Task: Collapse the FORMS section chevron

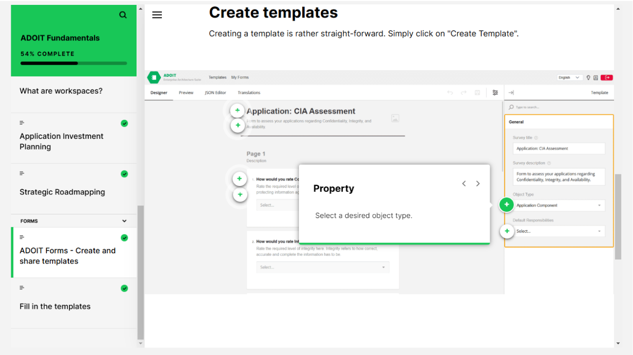Action: pos(124,221)
